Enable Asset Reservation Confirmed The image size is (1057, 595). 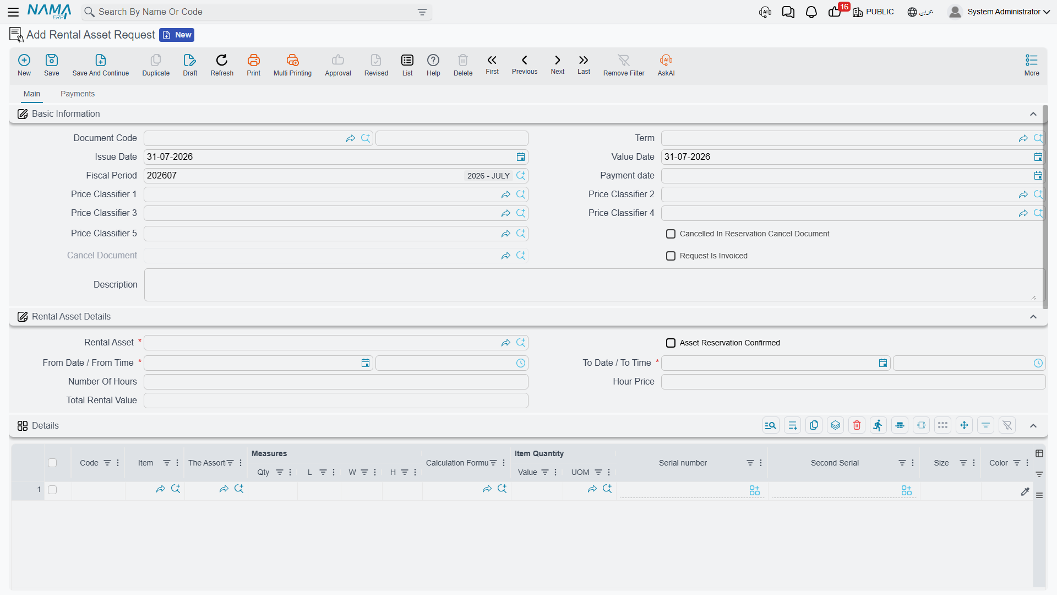coord(671,343)
